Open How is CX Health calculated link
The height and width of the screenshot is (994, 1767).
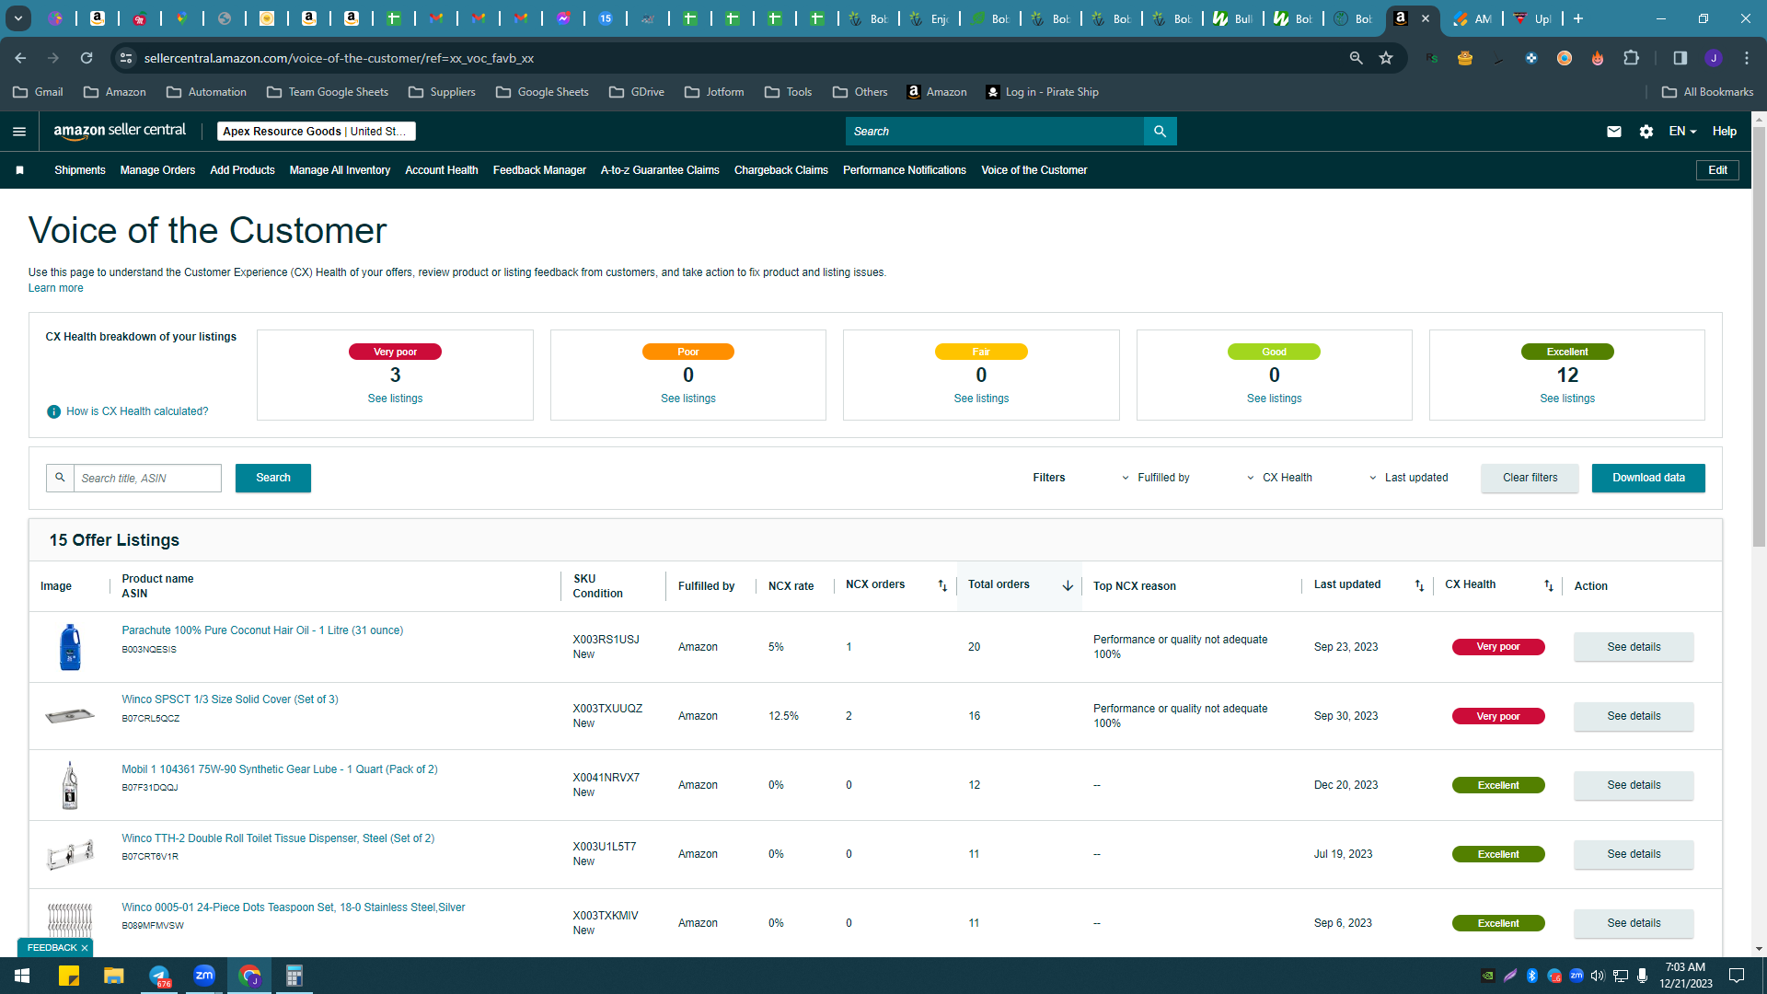tap(137, 411)
